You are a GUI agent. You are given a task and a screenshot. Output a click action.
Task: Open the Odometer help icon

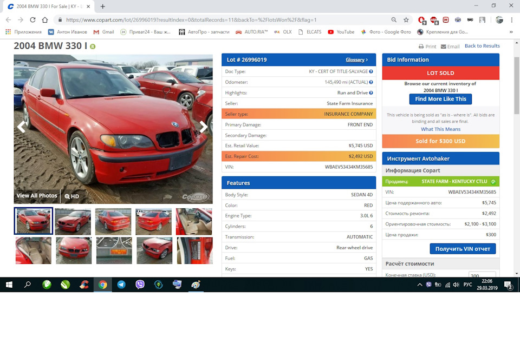(x=371, y=82)
